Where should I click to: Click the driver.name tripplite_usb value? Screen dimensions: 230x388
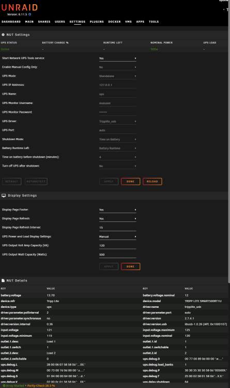tap(193, 307)
